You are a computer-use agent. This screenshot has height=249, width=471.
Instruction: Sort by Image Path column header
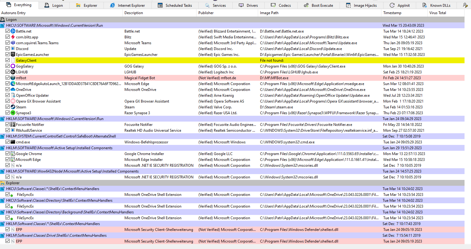[319, 13]
